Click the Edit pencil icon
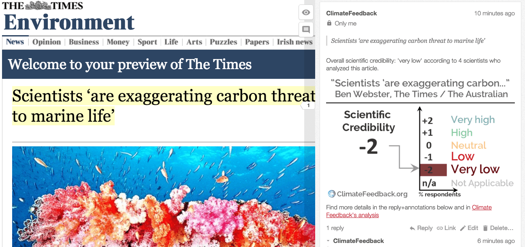The height and width of the screenshot is (247, 525). 463,228
